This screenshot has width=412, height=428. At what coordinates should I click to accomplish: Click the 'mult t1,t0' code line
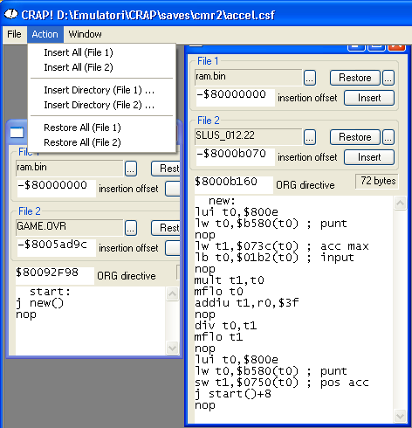[230, 280]
